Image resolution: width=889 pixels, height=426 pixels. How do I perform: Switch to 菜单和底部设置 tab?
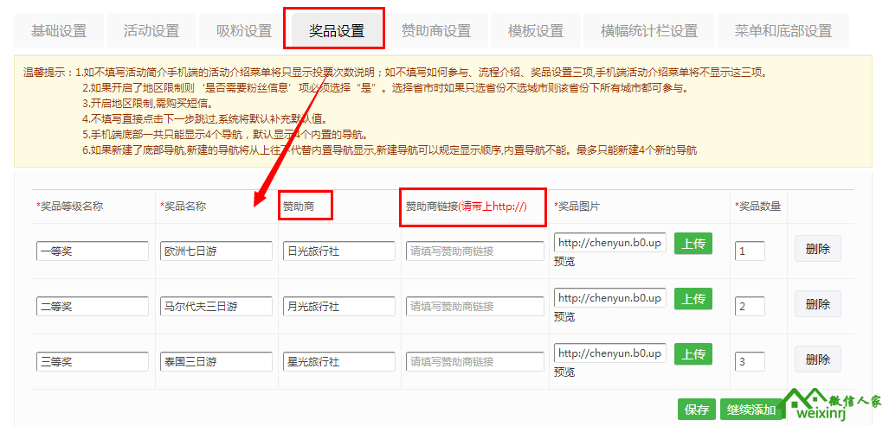[783, 31]
